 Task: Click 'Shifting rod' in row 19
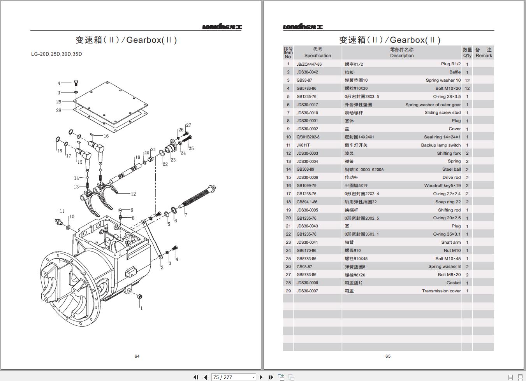(x=449, y=210)
